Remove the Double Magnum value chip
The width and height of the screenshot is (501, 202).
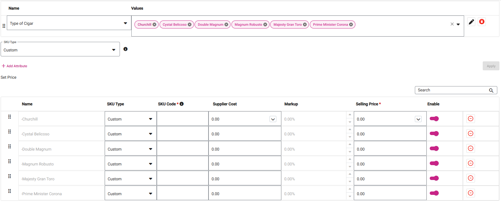coord(226,24)
